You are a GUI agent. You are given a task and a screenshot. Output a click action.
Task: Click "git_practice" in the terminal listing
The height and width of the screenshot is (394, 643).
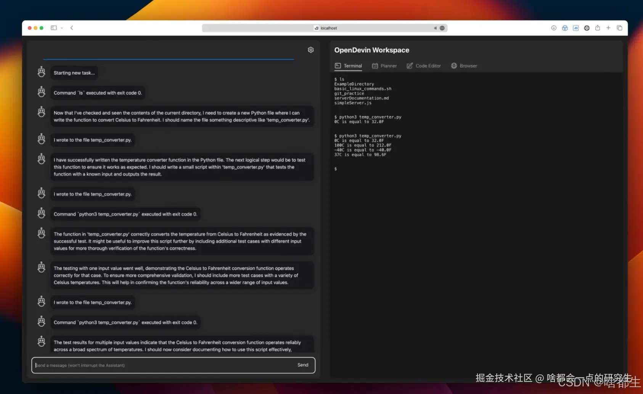tap(349, 93)
